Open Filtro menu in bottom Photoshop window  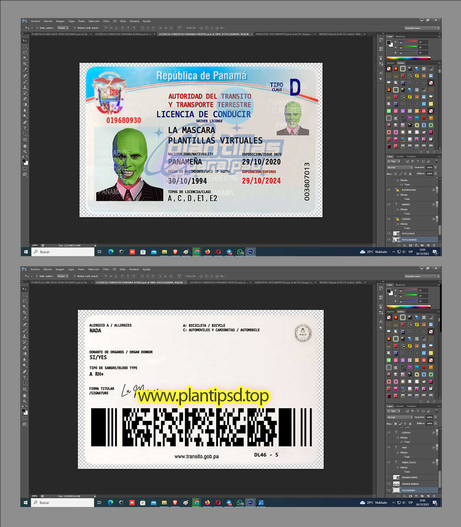(x=106, y=269)
